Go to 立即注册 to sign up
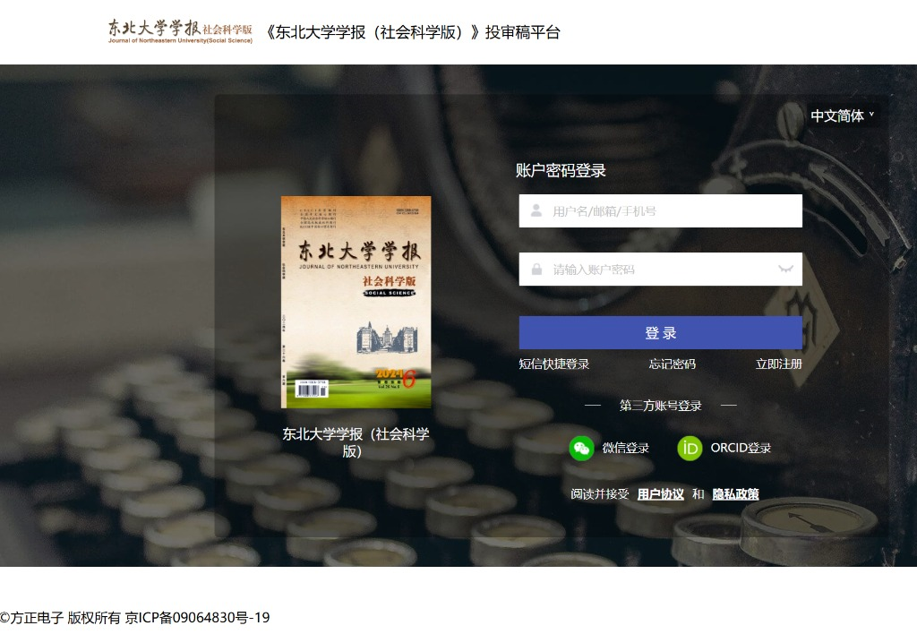This screenshot has width=917, height=634. [778, 364]
